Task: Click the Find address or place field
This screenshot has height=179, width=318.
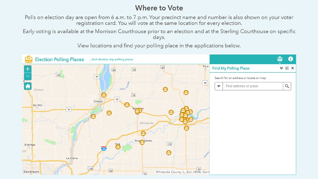Action: [253, 86]
